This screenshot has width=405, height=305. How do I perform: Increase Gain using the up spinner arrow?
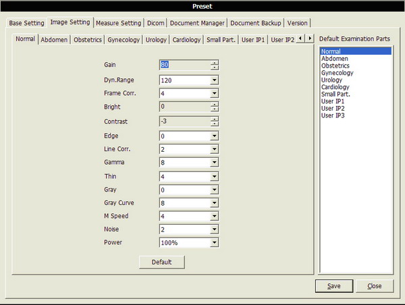tap(215, 63)
